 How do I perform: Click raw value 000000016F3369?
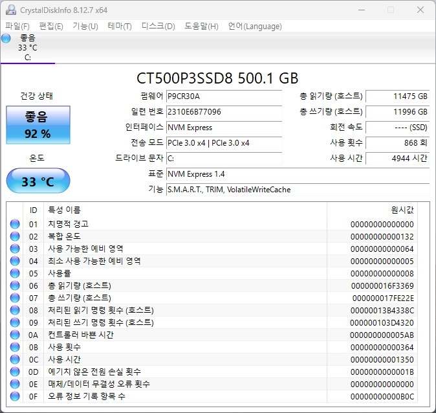click(382, 286)
